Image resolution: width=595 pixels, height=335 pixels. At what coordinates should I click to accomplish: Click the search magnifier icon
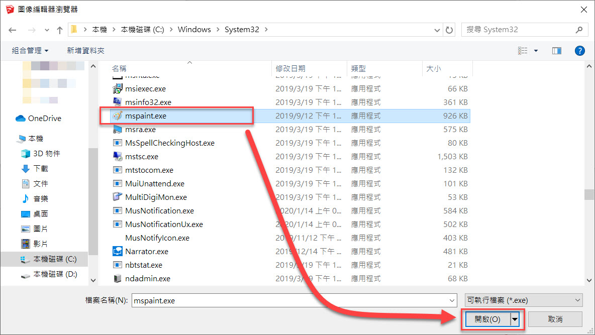coord(579,30)
